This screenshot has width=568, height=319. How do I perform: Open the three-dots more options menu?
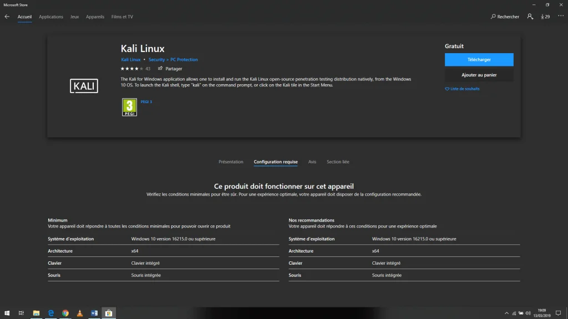click(560, 17)
